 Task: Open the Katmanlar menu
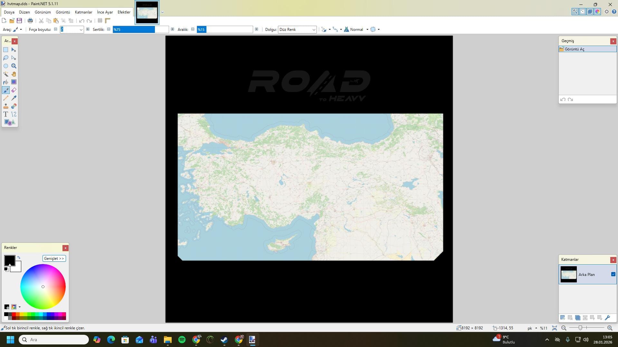point(83,12)
